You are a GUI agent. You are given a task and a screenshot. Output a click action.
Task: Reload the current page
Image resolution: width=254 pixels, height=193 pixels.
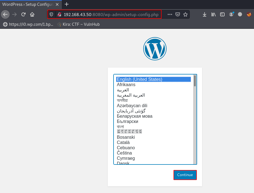[x=24, y=15]
